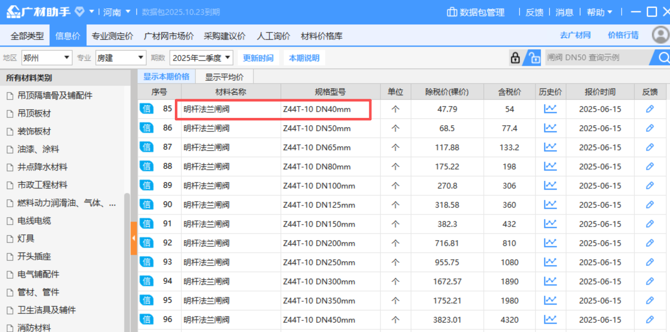This screenshot has height=332, width=670.
Task: Switch to 广材网市场价 tab
Action: pyautogui.click(x=169, y=36)
